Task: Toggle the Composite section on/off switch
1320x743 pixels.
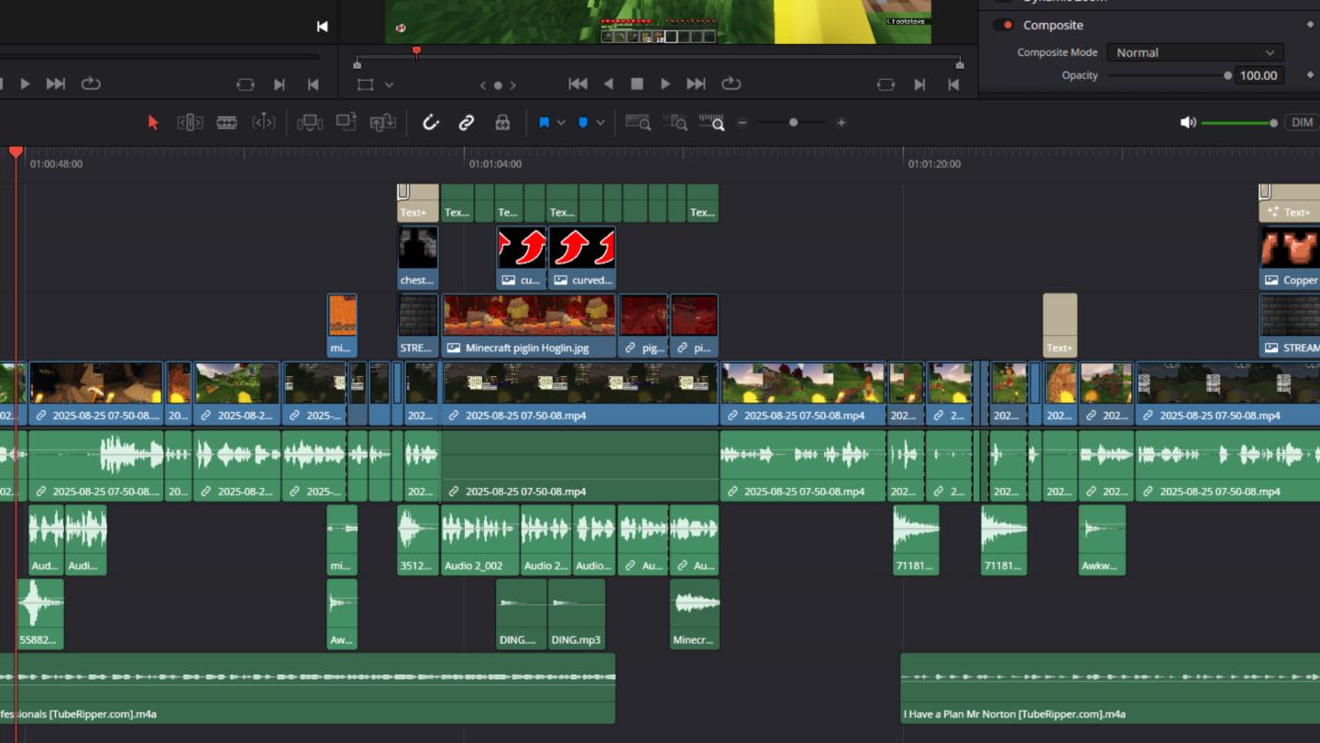Action: pos(1004,25)
